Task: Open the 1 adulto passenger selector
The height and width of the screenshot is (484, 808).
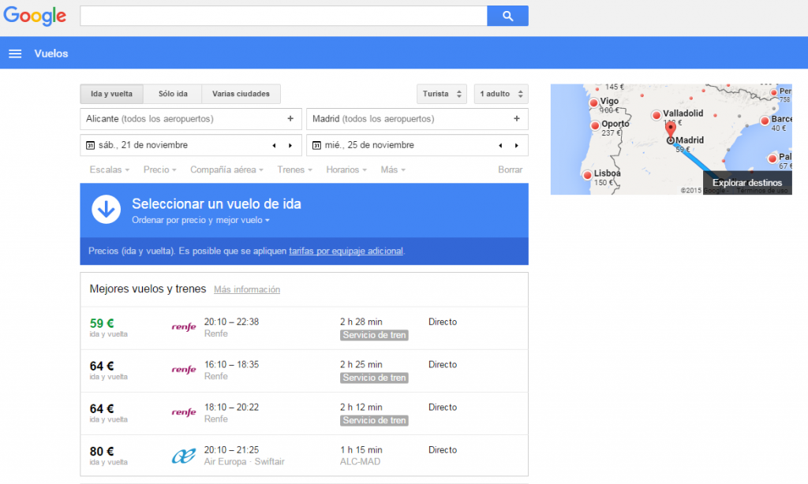Action: point(500,93)
